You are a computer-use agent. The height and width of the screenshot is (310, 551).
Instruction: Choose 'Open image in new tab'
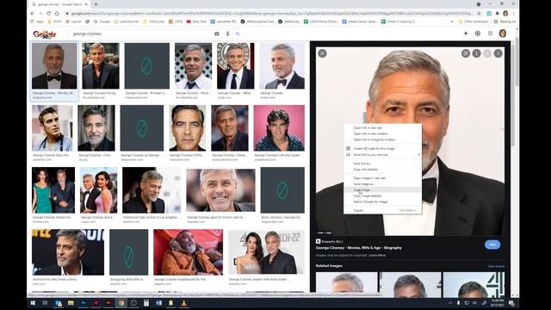click(382, 178)
